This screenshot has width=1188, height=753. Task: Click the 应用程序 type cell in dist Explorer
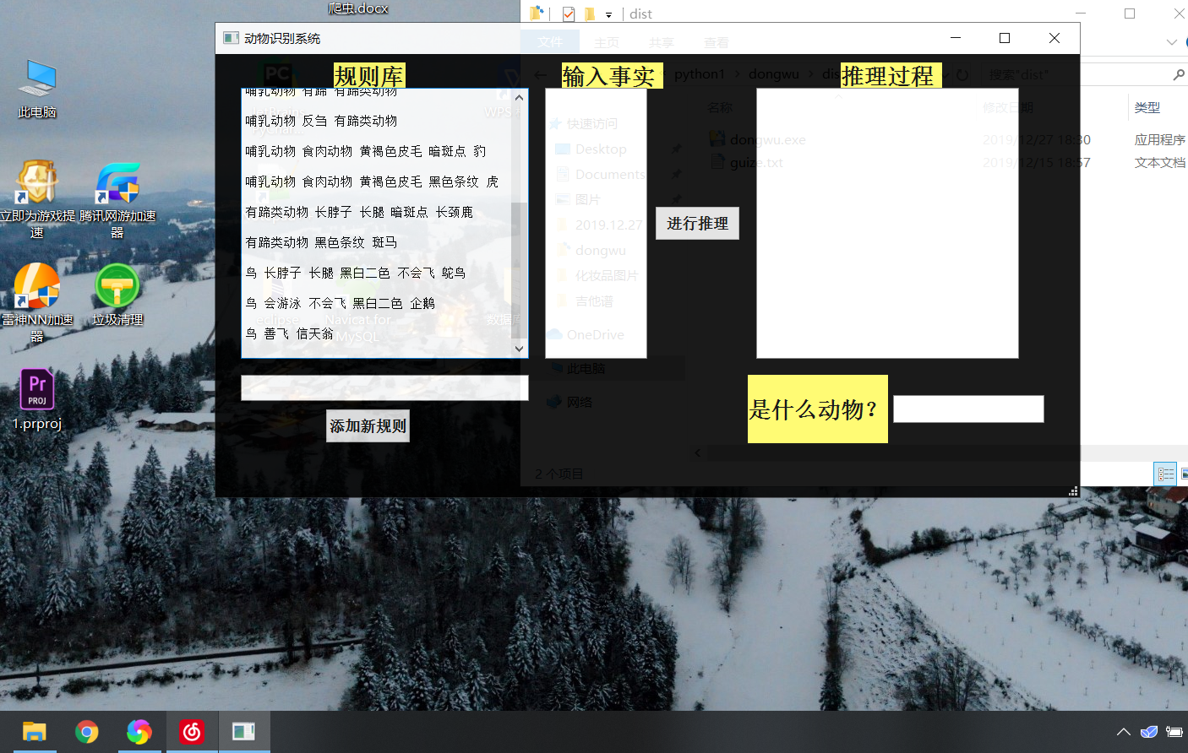click(1160, 140)
